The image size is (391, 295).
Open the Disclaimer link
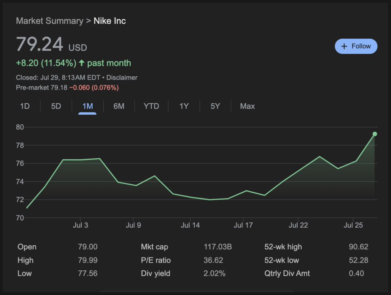122,77
